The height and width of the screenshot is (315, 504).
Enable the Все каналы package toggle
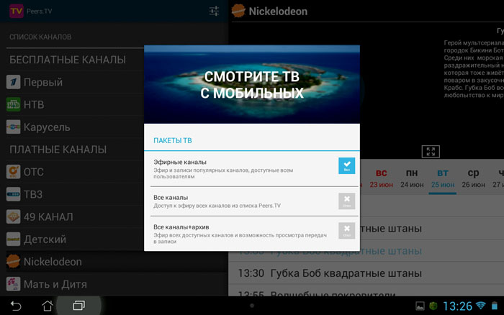click(x=346, y=201)
